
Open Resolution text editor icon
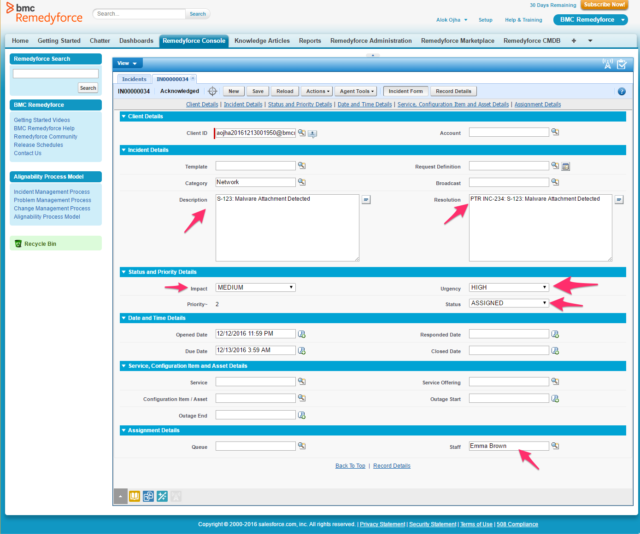pos(619,200)
